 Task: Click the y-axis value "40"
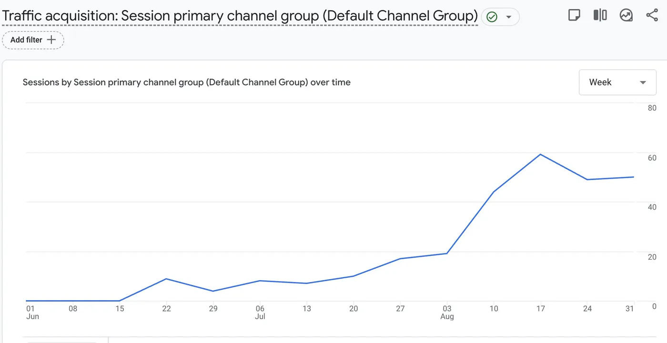tap(652, 207)
